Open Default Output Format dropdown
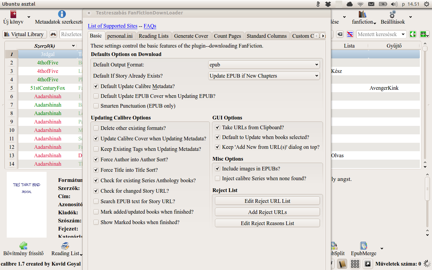The image size is (432, 270). pyautogui.click(x=264, y=64)
